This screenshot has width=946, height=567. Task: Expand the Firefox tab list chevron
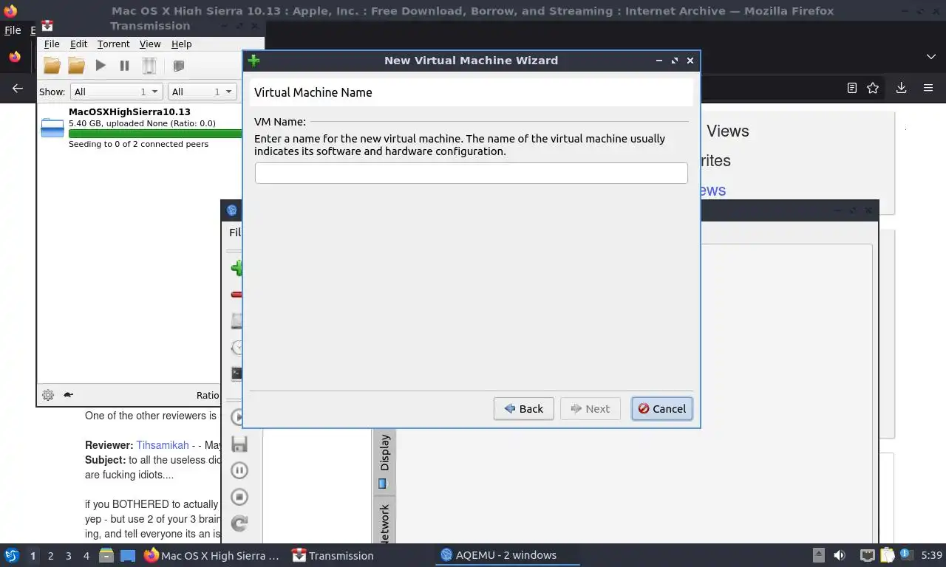click(x=930, y=56)
